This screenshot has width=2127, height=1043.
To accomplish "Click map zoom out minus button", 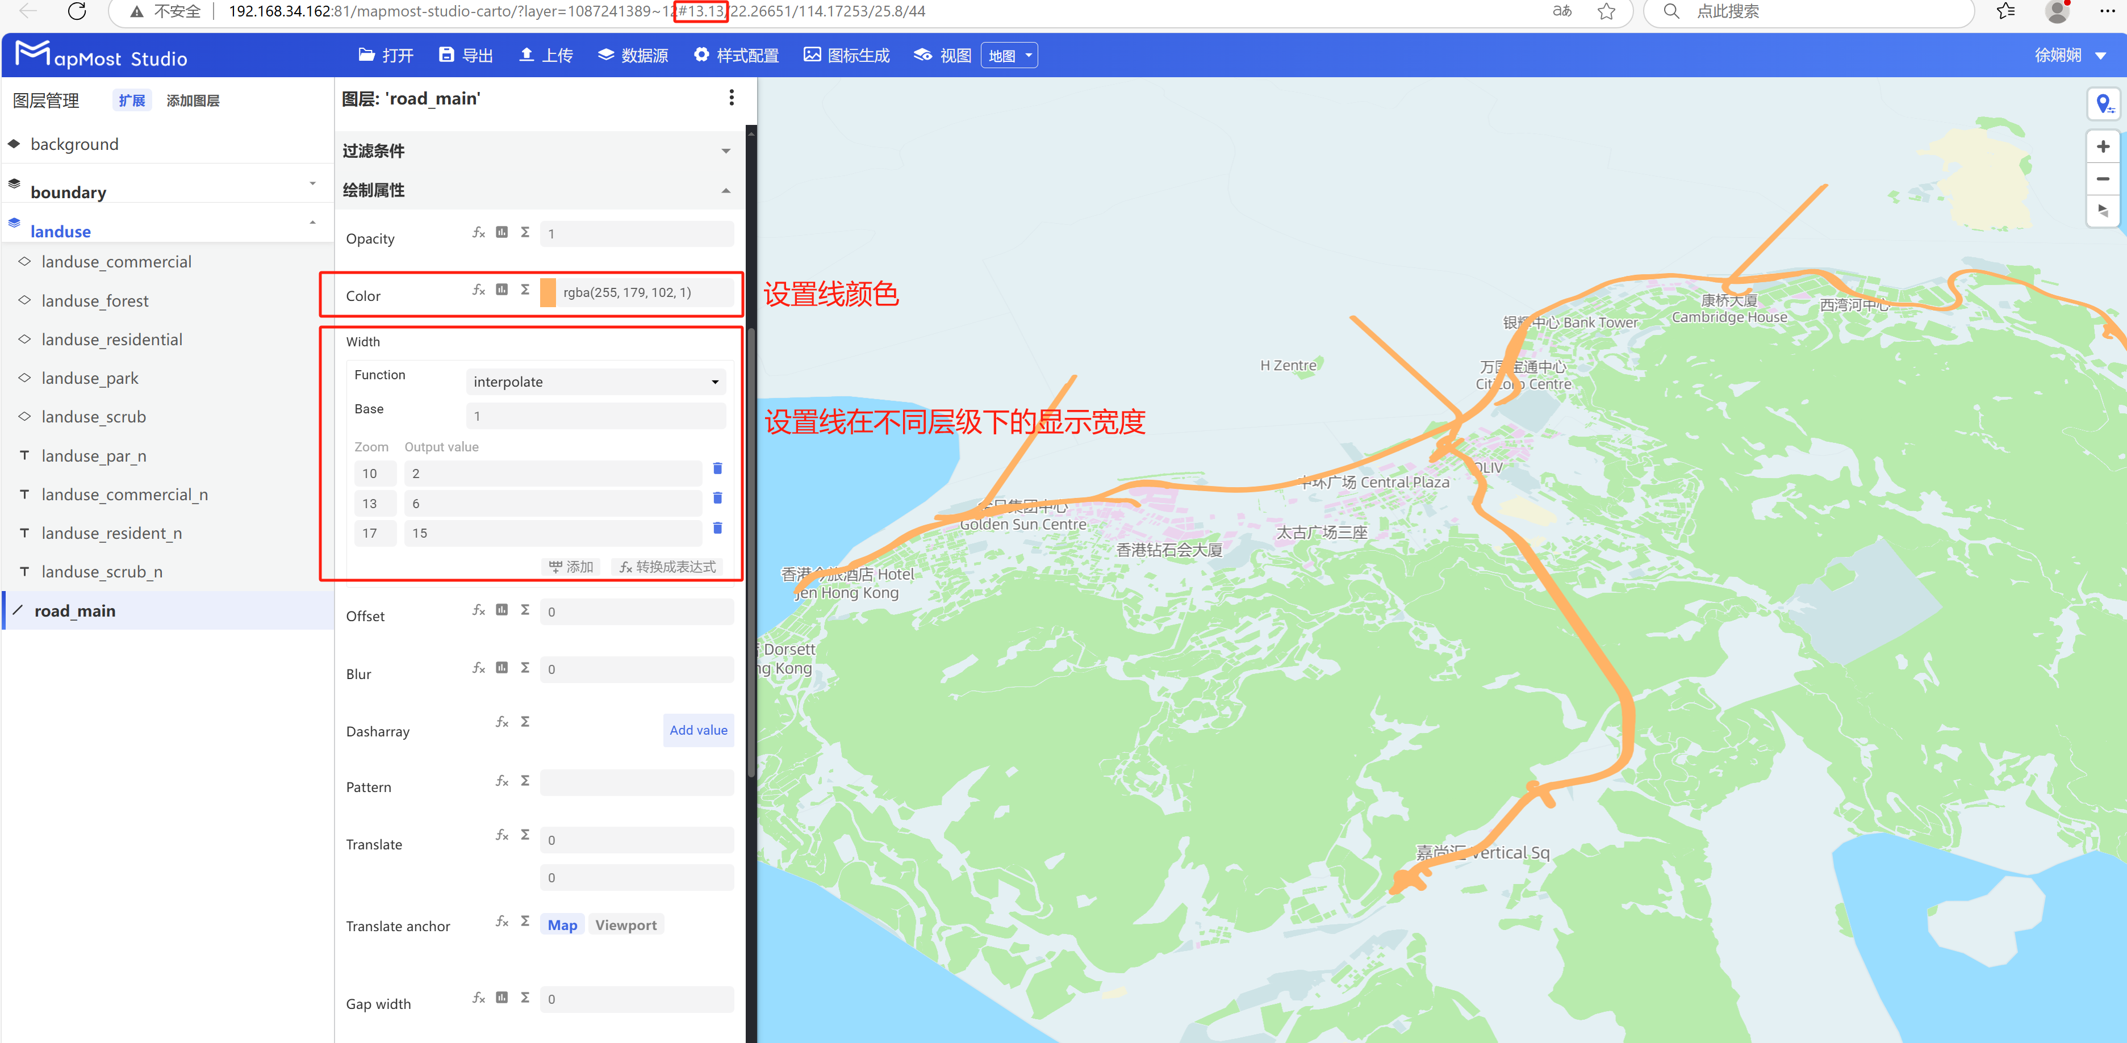I will [x=2102, y=179].
